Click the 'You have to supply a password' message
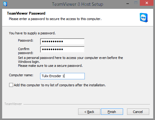This screenshot has width=155, height=120. click(x=32, y=33)
